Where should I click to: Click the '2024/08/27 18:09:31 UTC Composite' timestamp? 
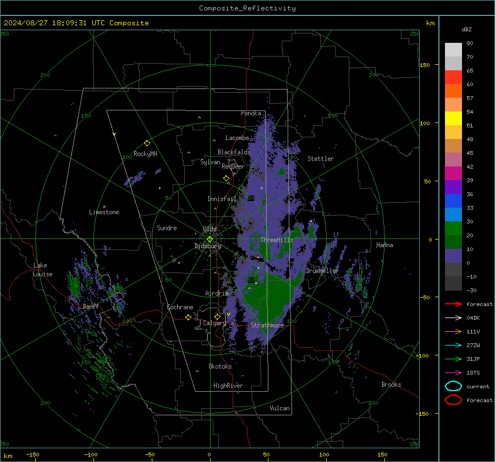click(76, 23)
